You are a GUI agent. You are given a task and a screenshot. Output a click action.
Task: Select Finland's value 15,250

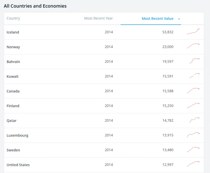tap(168, 106)
